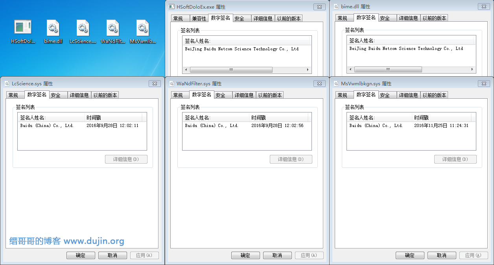Image resolution: width=494 pixels, height=265 pixels.
Task: Click 签名人姓名 column header in HSoftDoloEx.exe window
Action: (x=246, y=41)
